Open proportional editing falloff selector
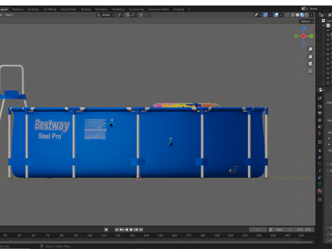332x249 pixels. point(147,15)
